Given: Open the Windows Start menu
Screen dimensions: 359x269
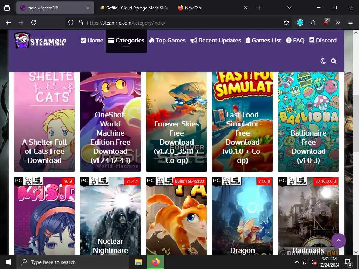Looking at the screenshot, I should pyautogui.click(x=8, y=262).
